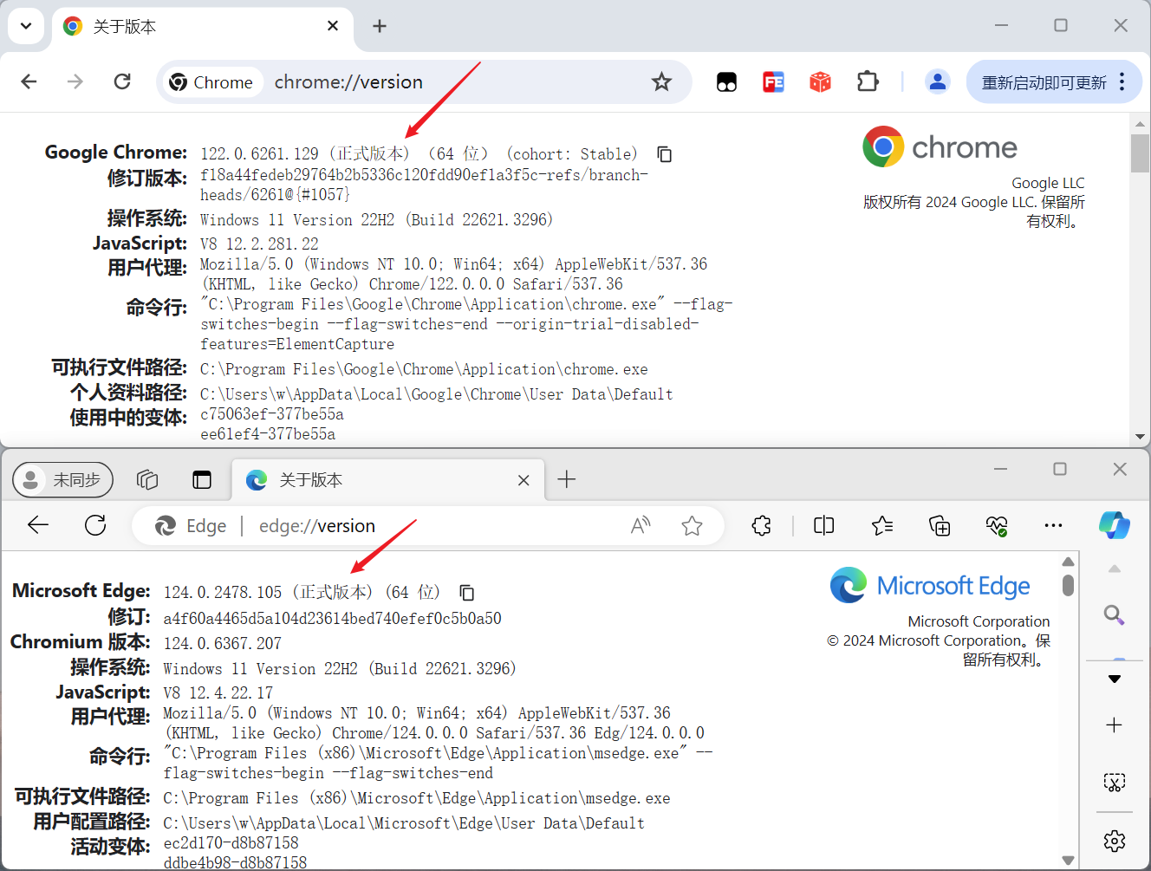
Task: Copy Edge version string icon
Action: [467, 593]
